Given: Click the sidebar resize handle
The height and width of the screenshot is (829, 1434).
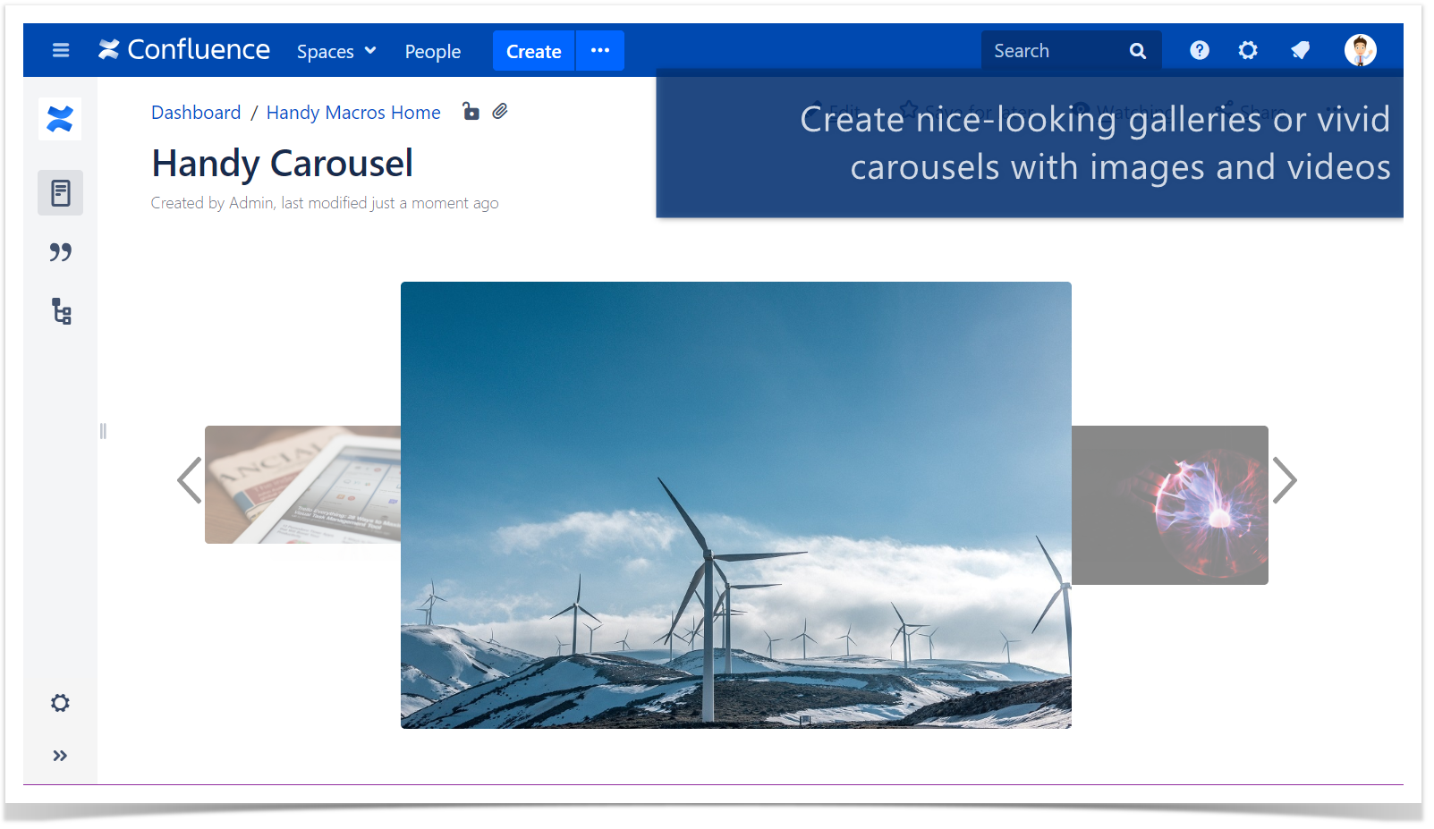Looking at the screenshot, I should (103, 431).
